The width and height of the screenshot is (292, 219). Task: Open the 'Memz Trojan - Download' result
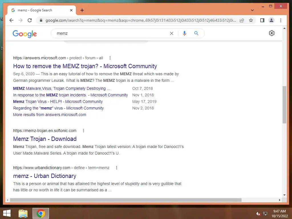45,139
